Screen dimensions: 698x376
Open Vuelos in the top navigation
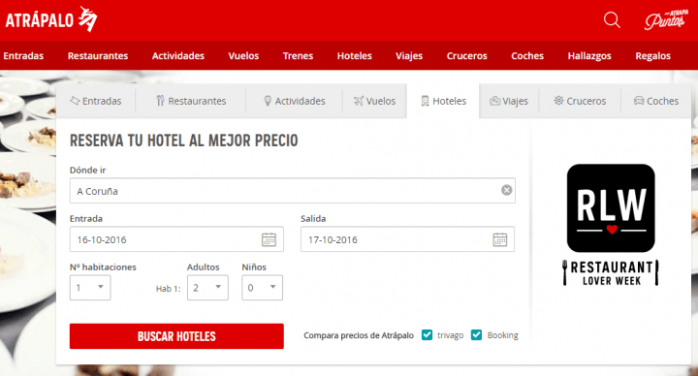tap(243, 56)
